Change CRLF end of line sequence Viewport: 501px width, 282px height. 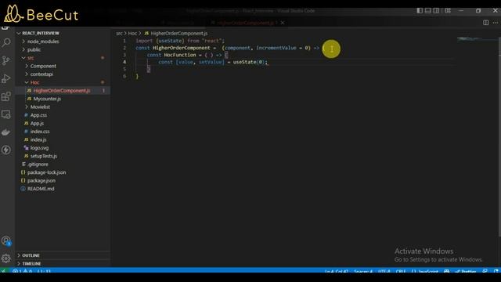pos(401,272)
